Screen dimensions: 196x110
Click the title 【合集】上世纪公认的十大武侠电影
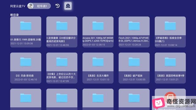pyautogui.click(x=61, y=75)
